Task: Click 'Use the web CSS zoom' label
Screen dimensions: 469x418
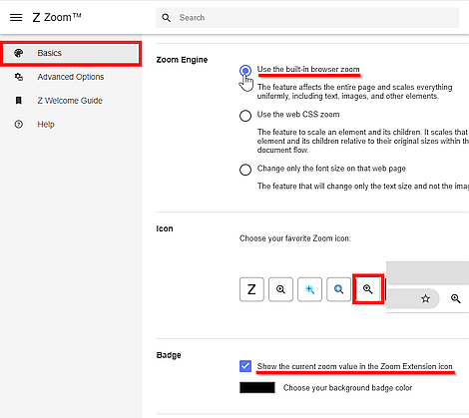Action: point(298,115)
